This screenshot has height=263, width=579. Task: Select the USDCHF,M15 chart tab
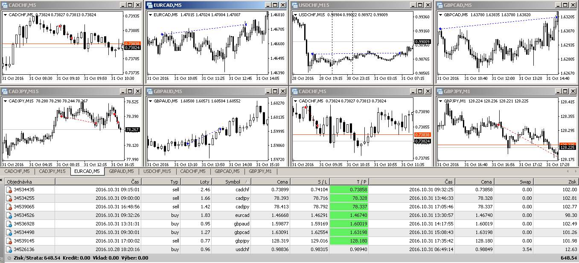[157, 171]
